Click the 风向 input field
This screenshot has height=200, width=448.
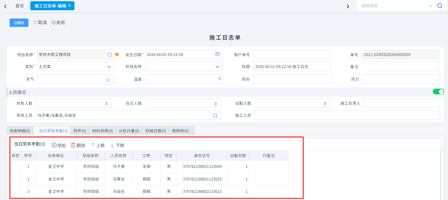[x=292, y=79]
